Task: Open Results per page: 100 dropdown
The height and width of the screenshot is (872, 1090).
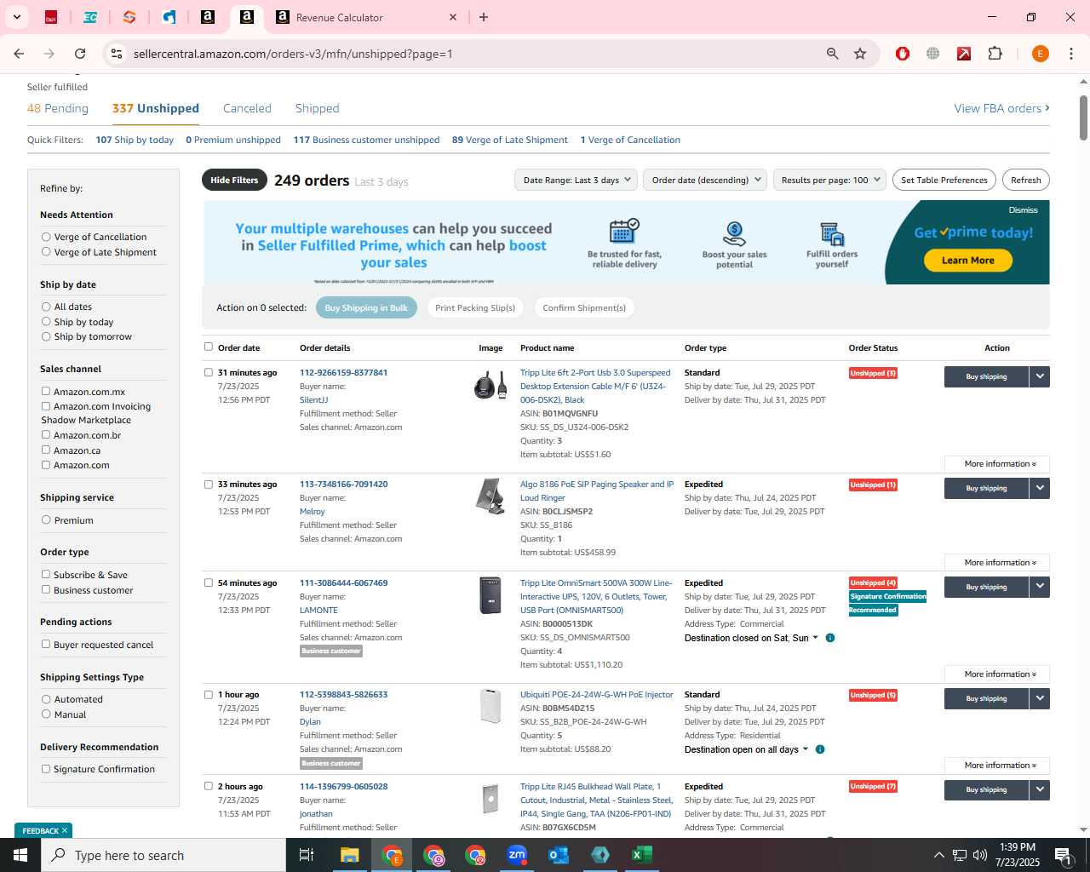Action: (830, 180)
